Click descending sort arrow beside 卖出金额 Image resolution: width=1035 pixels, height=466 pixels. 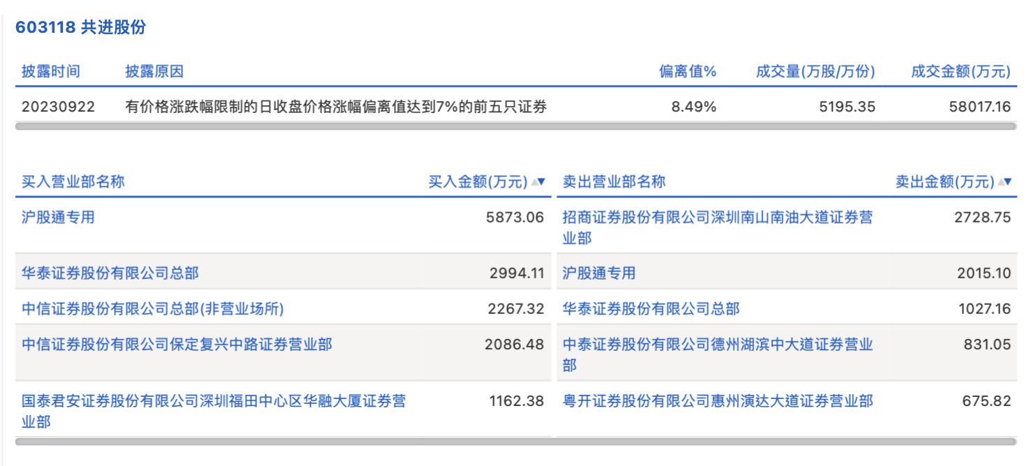[1008, 182]
